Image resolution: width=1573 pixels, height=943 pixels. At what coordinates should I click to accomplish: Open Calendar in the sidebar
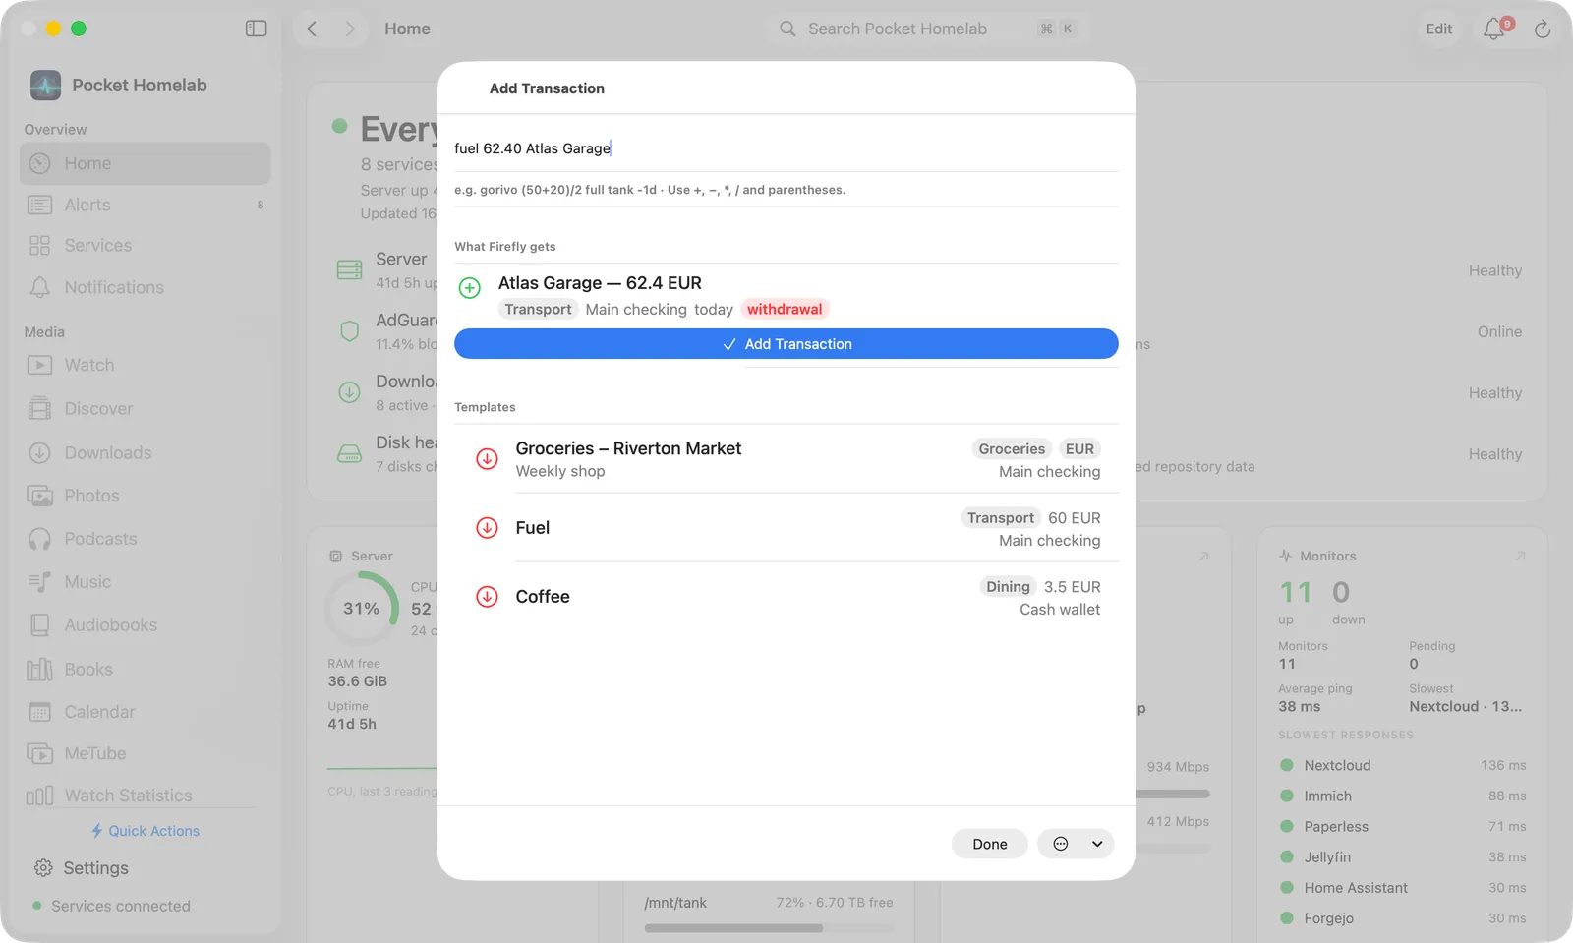coord(146,712)
